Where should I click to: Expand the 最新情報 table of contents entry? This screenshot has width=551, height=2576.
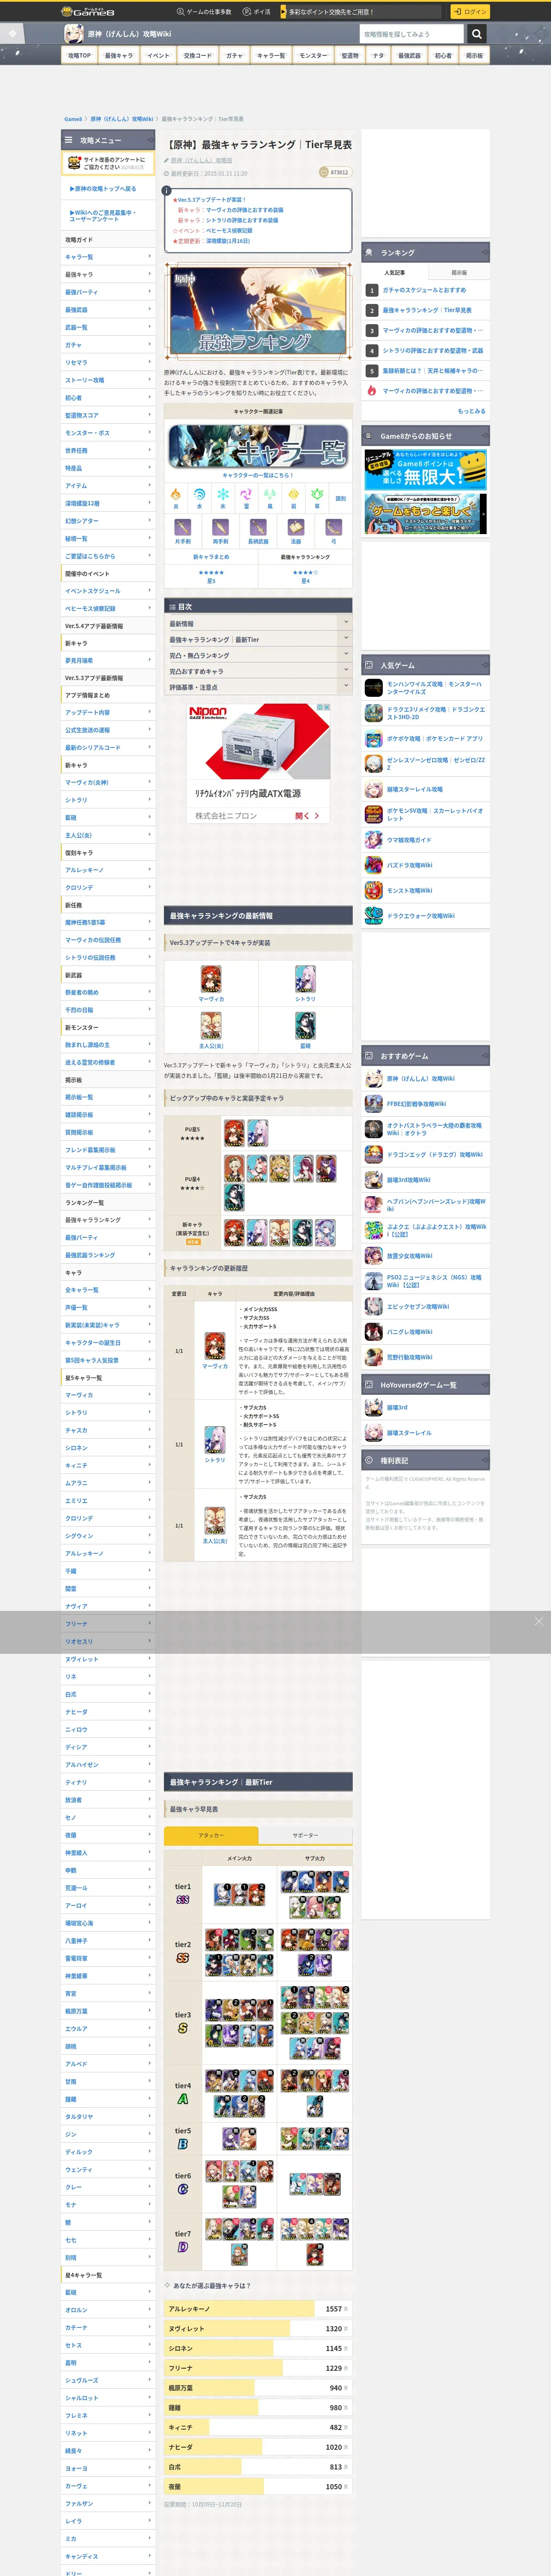pos(258,623)
